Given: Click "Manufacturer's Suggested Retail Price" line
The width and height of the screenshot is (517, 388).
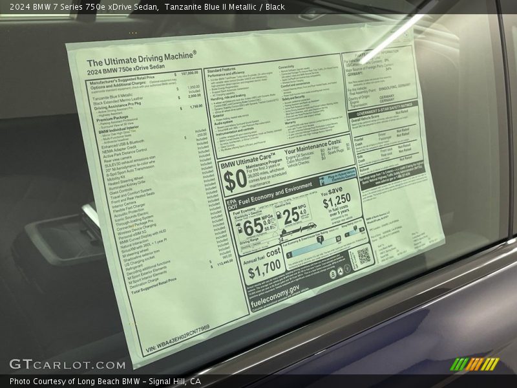Looking at the screenshot, I should (x=121, y=80).
